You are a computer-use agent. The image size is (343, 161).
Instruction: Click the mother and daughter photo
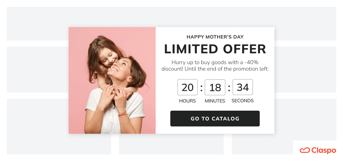coord(112,80)
